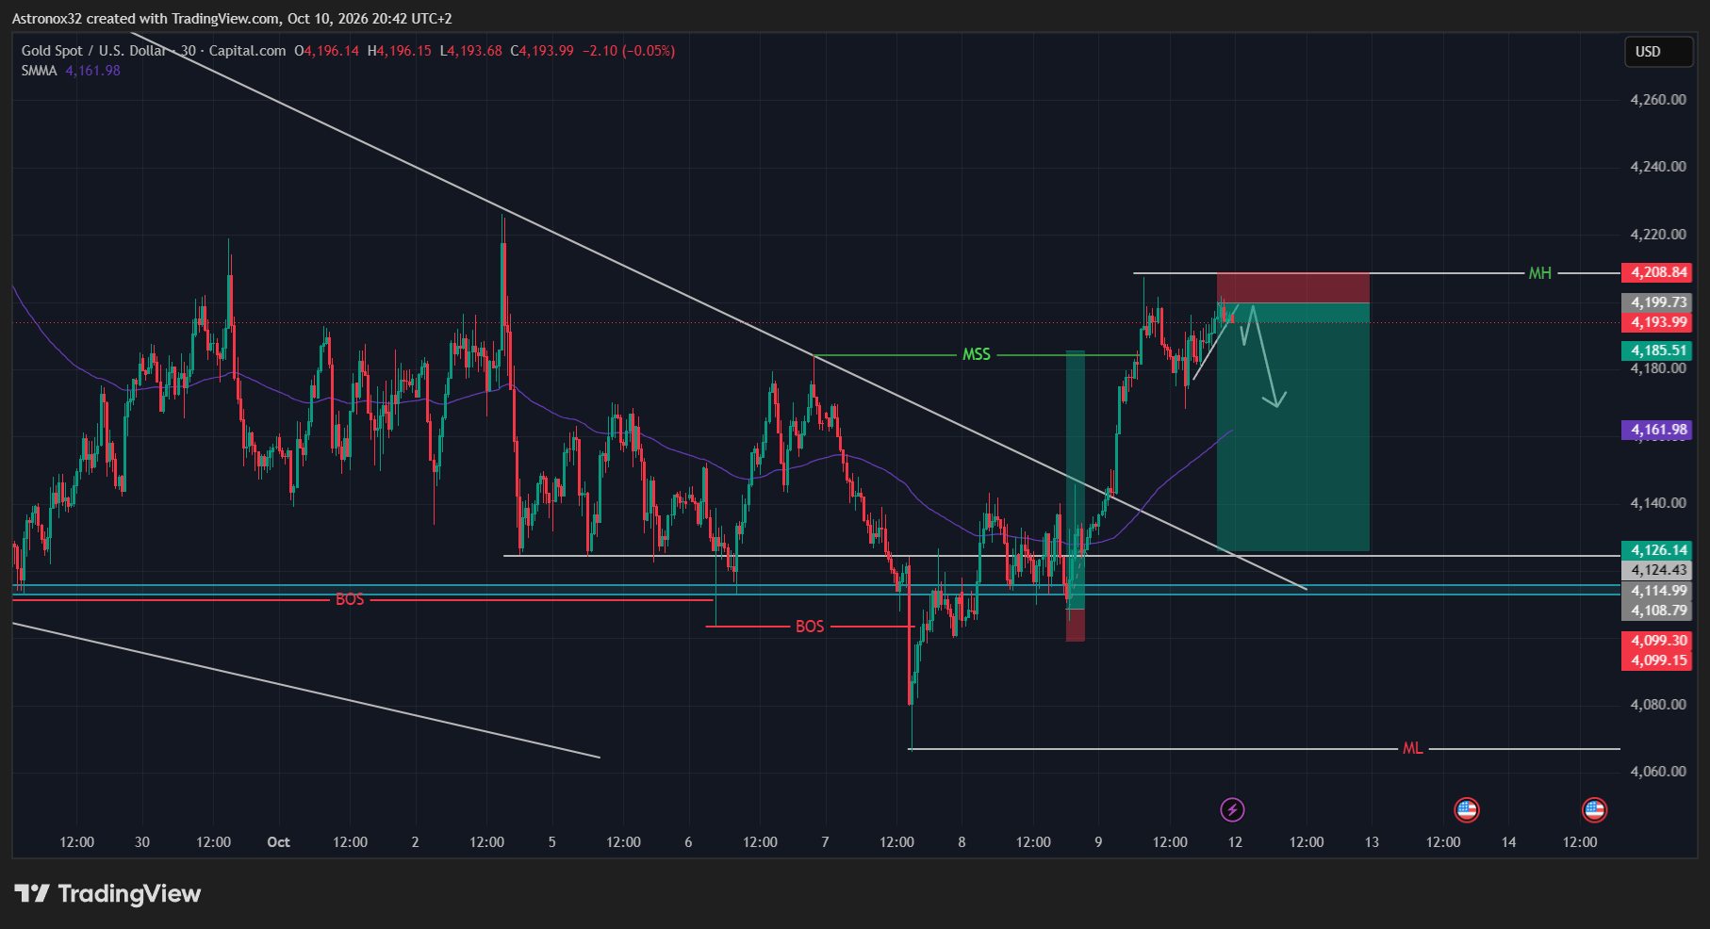
Task: Open the USD currency selector
Action: tap(1658, 52)
